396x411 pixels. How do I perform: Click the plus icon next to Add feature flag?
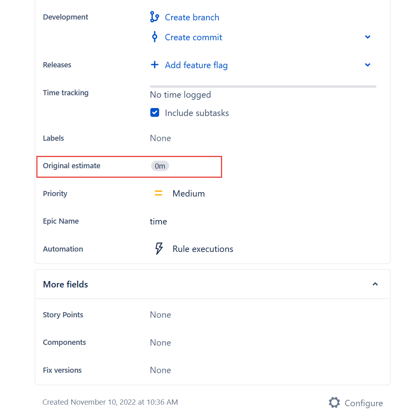(x=154, y=65)
